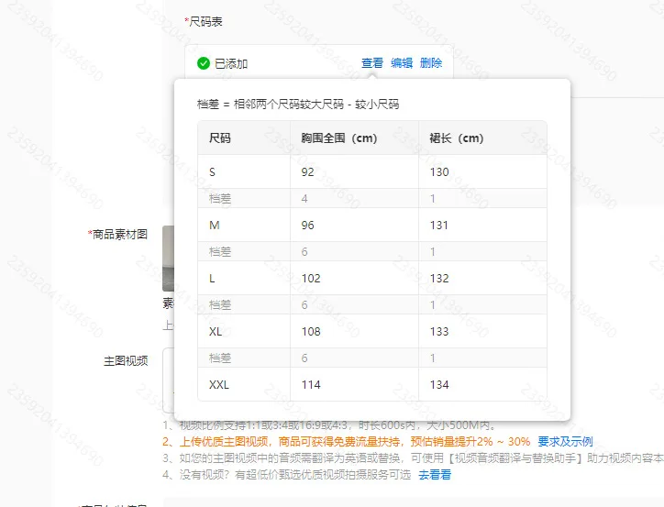Screen dimensions: 664x507
Task: Click bust value 92 in S row
Action: coord(307,171)
